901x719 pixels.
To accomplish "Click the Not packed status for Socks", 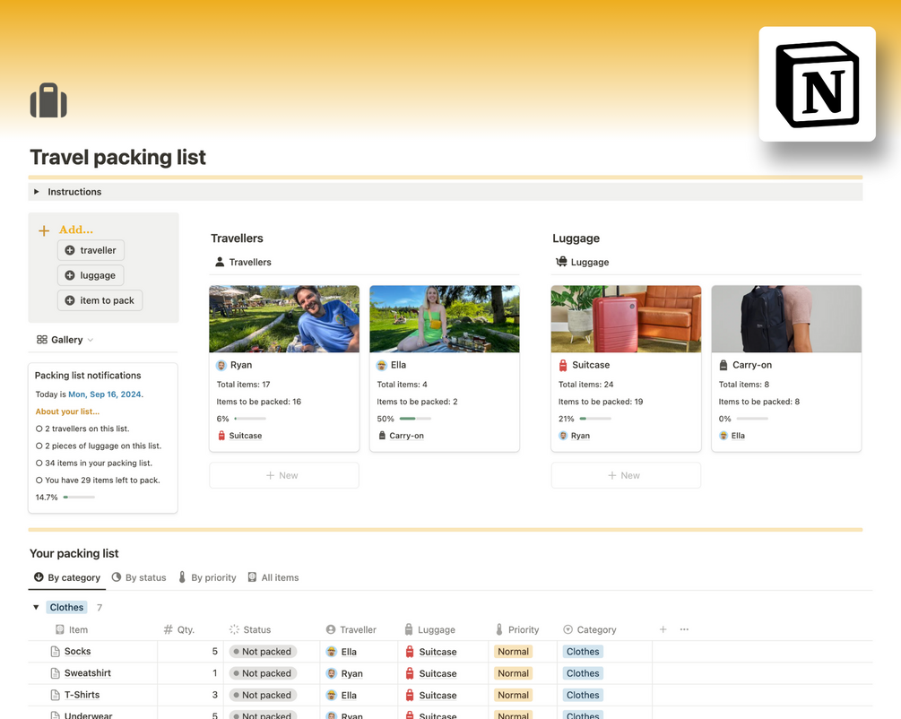I will [x=263, y=652].
